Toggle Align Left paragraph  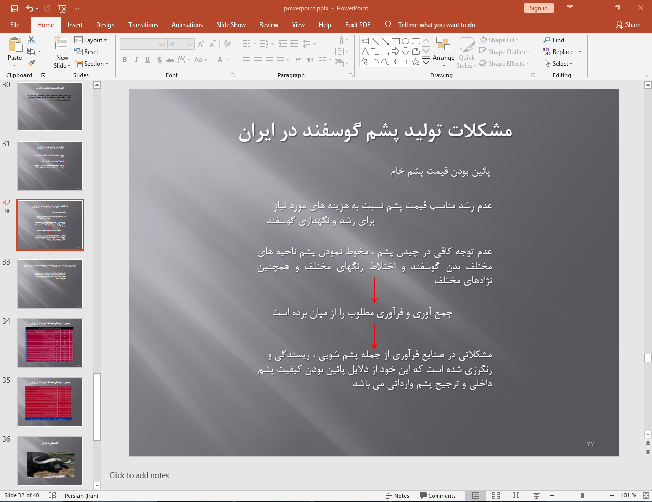pos(247,60)
